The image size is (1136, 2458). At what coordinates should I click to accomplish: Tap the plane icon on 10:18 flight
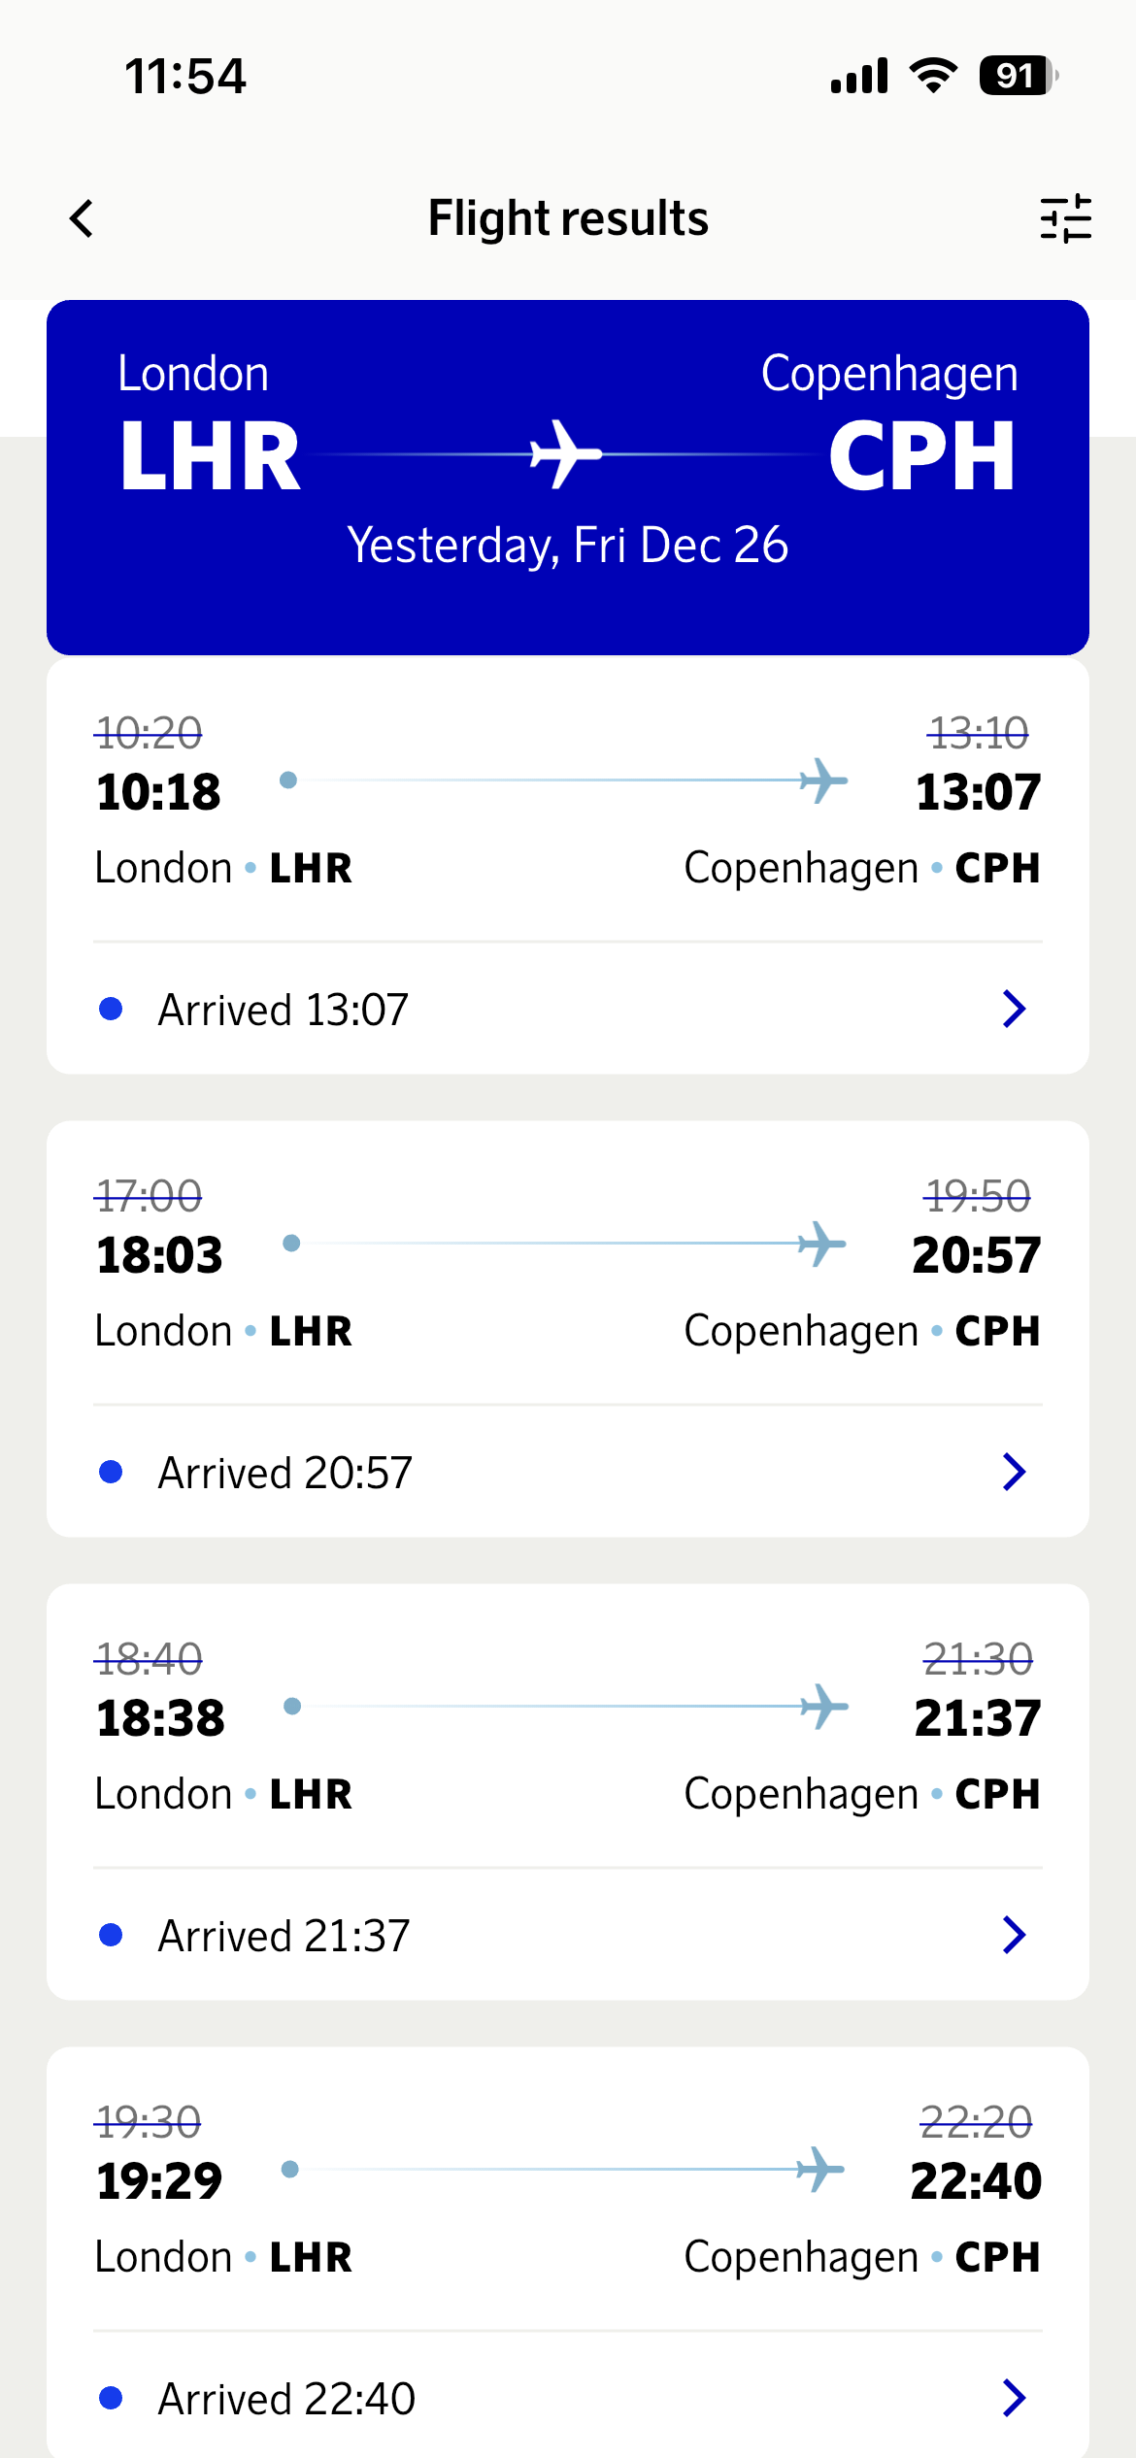point(823,781)
